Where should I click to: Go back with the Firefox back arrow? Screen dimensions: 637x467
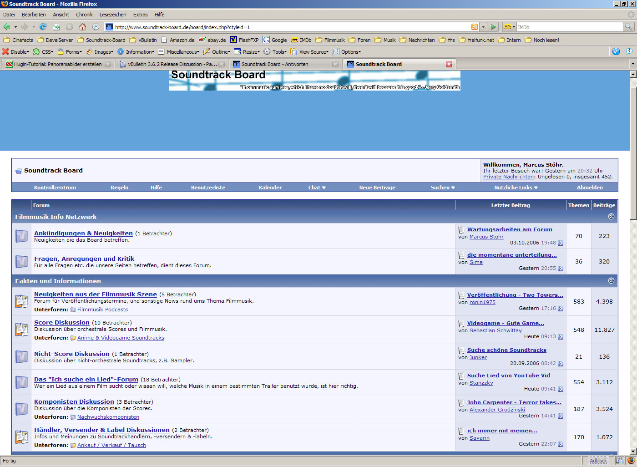pos(7,27)
